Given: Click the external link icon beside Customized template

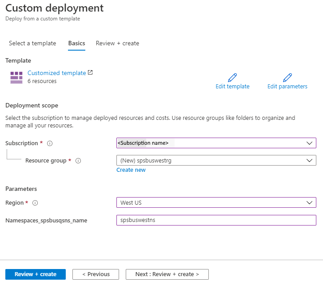Looking at the screenshot, I should [x=91, y=72].
